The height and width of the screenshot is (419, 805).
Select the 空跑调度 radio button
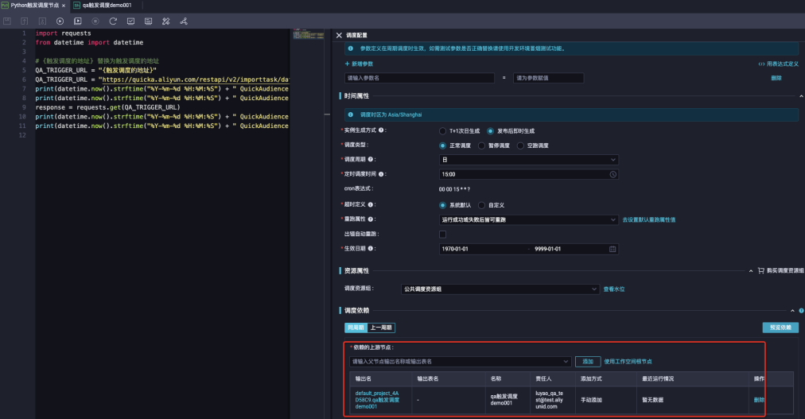(520, 145)
